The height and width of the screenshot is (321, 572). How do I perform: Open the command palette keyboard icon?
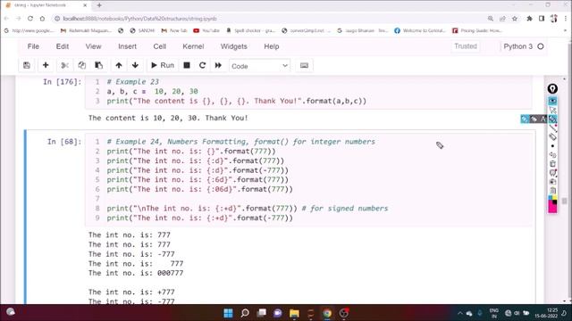pyautogui.click(x=304, y=65)
